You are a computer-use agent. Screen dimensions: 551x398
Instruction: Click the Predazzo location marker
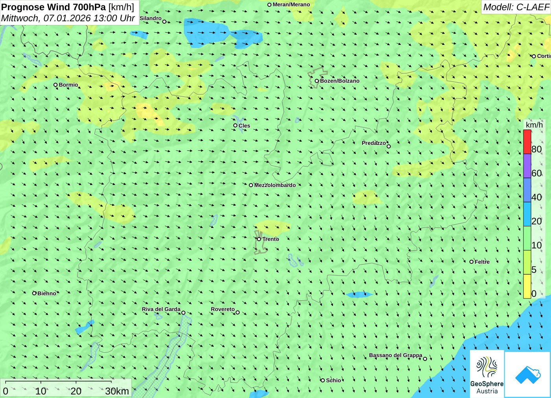tap(388, 146)
